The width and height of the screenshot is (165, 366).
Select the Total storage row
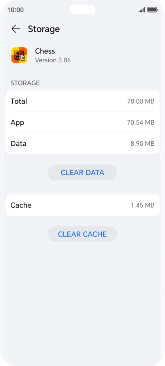(82, 101)
